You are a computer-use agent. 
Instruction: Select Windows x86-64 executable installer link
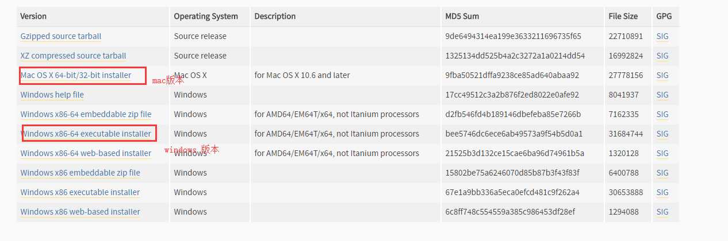coord(86,134)
